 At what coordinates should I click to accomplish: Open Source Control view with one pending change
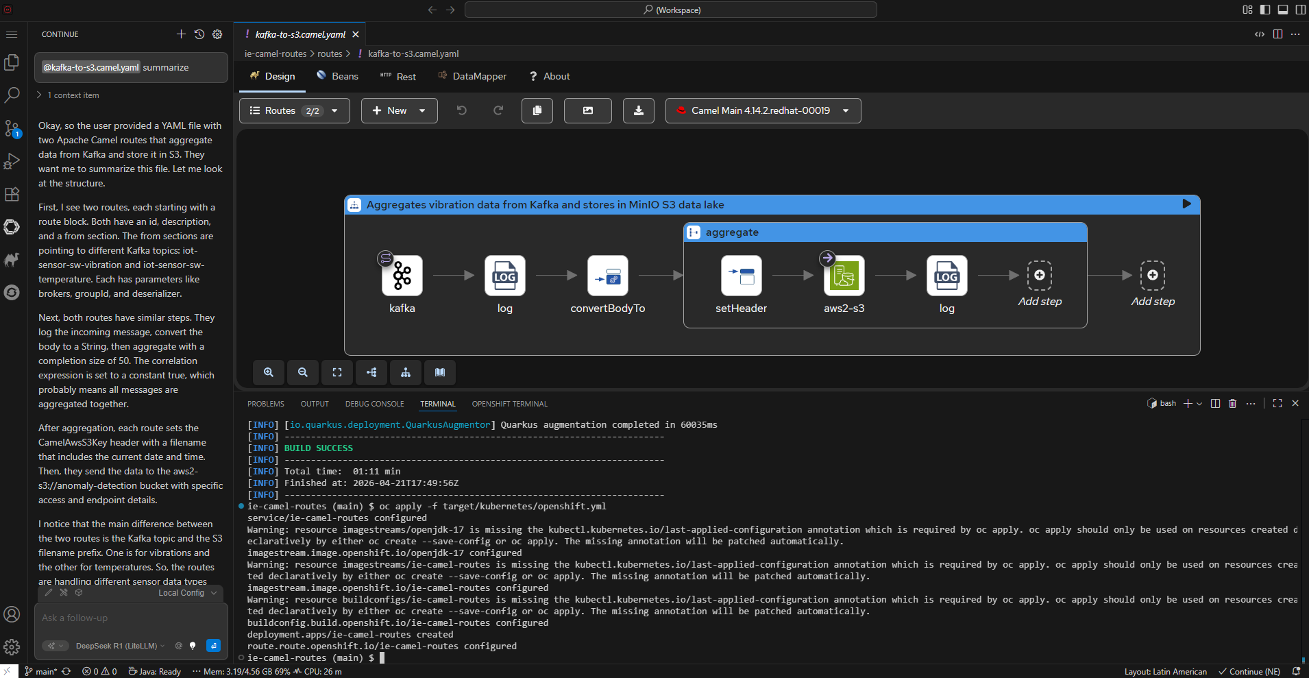[x=12, y=128]
